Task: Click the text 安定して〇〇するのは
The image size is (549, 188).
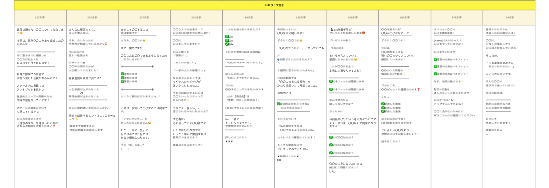Action: pos(134,30)
